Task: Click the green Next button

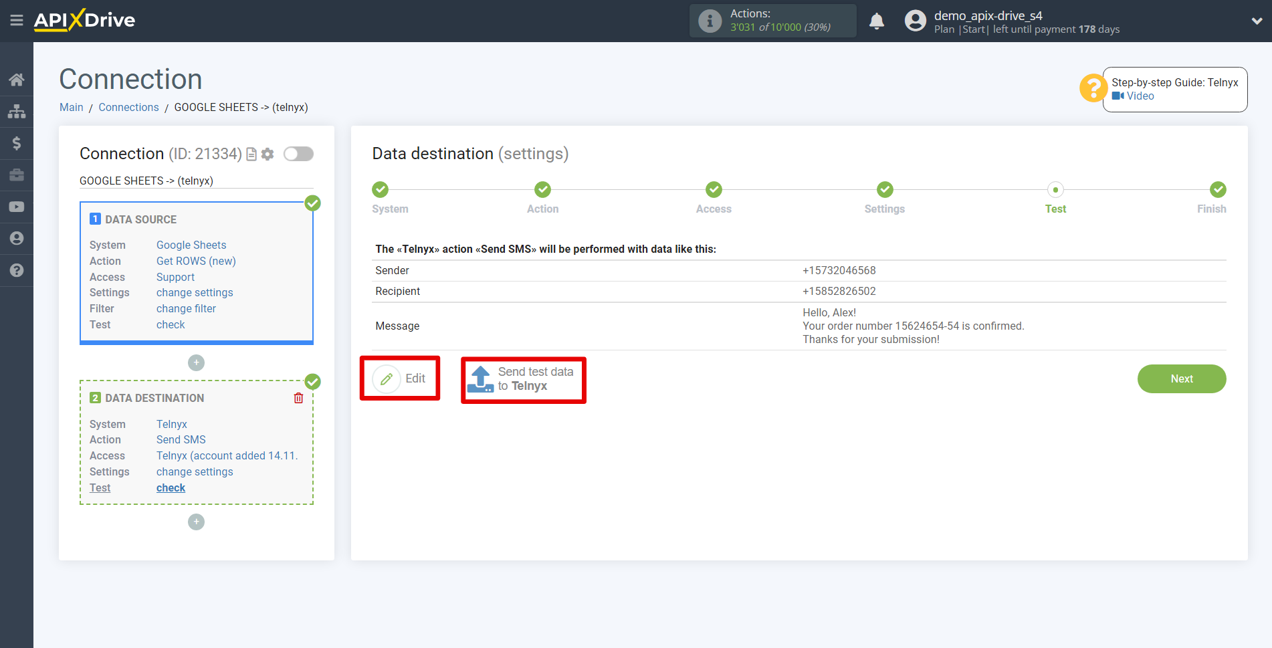Action: (1181, 379)
